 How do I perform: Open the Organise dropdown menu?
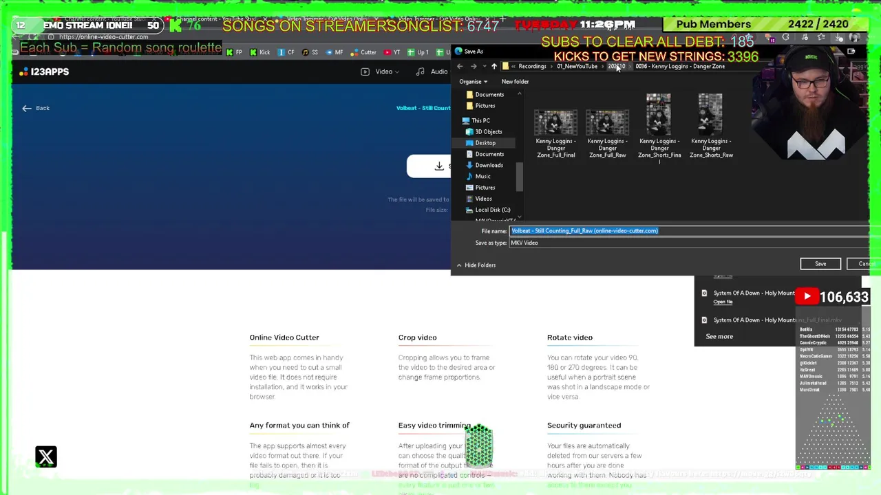473,82
